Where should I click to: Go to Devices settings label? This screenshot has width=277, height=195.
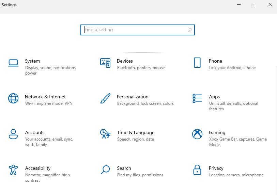click(125, 61)
